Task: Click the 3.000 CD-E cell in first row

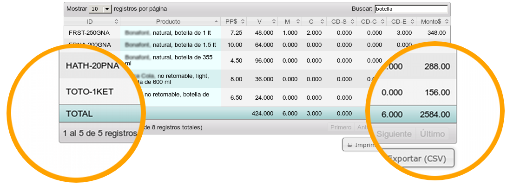Action: [404, 33]
